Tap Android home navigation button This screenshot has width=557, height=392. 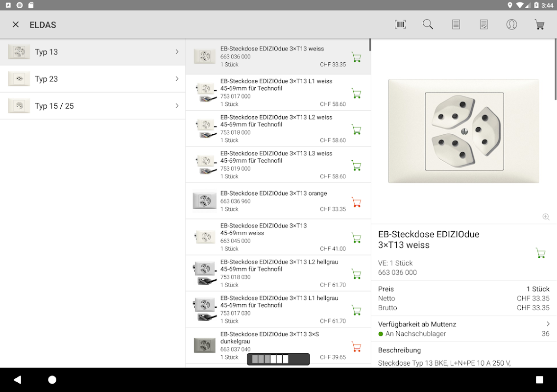(52, 380)
